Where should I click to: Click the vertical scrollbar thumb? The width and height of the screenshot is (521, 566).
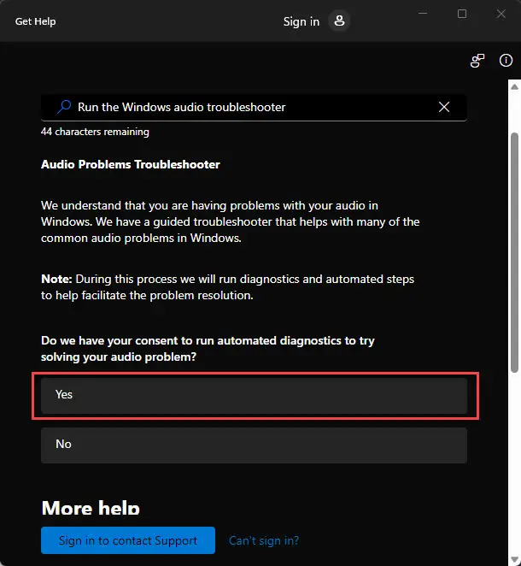tap(514, 253)
